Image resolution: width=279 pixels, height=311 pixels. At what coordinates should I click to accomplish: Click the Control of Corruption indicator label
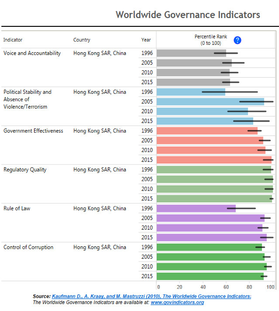(x=28, y=247)
